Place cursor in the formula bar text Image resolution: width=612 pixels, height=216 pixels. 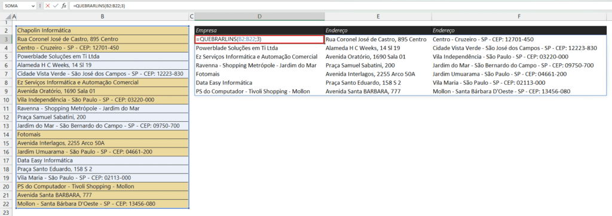(x=339, y=6)
